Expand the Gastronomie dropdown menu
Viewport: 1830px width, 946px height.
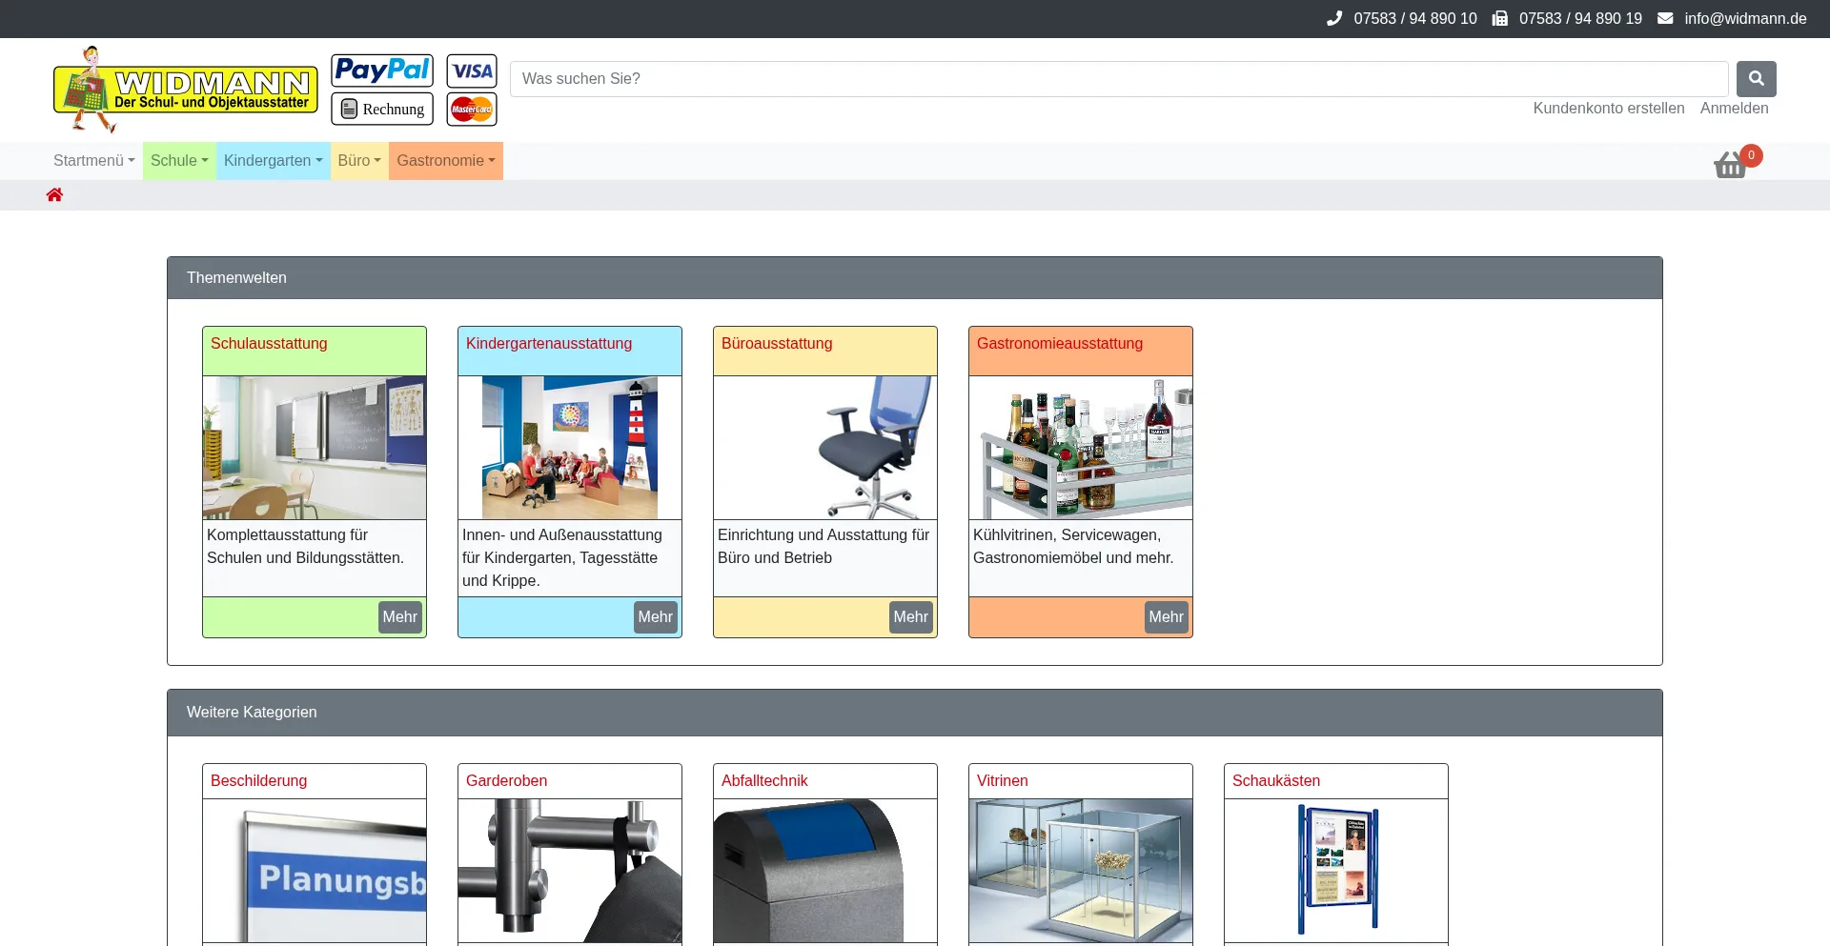pyautogui.click(x=446, y=161)
